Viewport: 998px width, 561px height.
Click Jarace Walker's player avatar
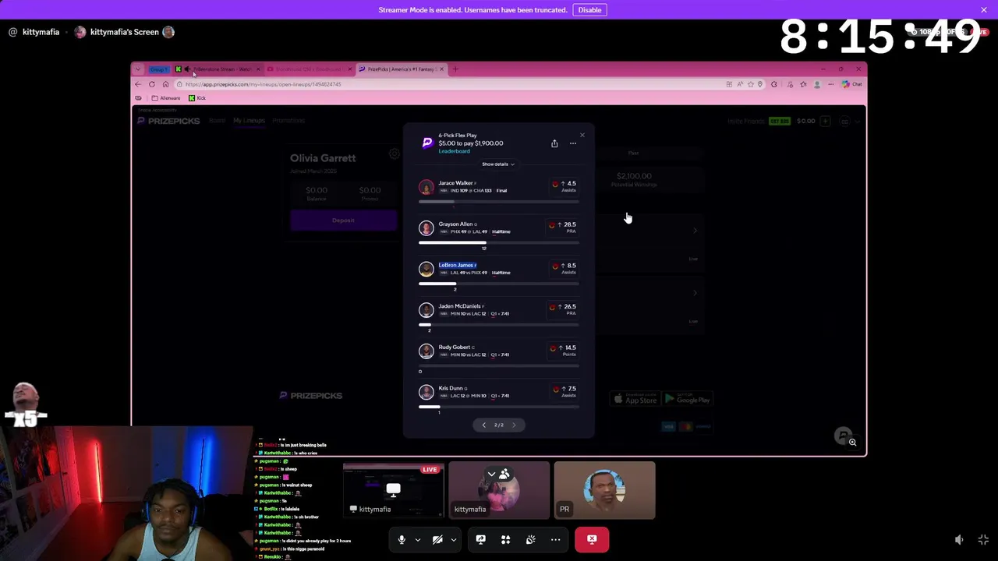[x=426, y=187]
